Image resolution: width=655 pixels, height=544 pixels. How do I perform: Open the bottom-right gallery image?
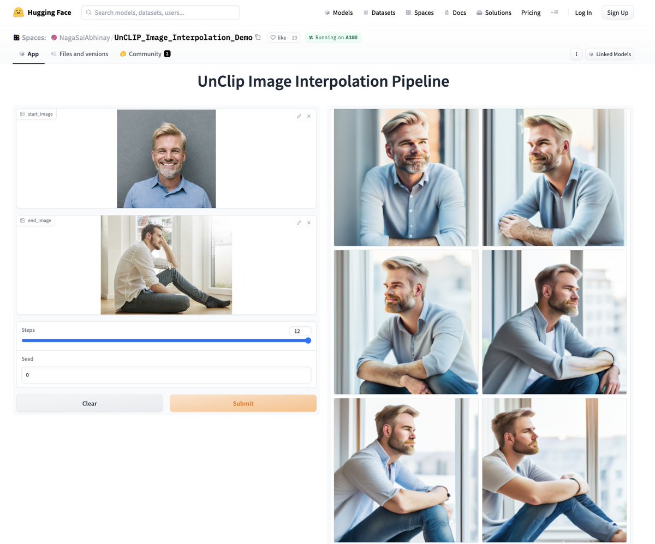(x=554, y=470)
